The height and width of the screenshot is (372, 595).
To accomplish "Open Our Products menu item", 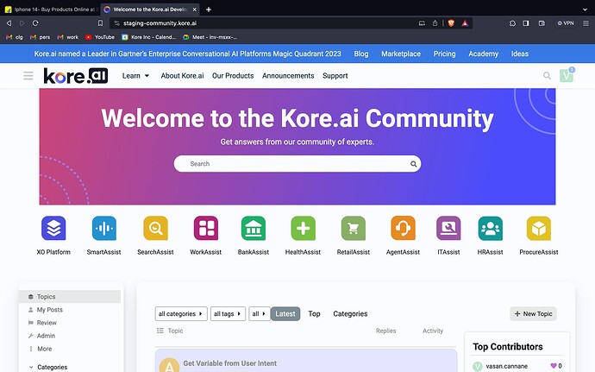I will (233, 76).
